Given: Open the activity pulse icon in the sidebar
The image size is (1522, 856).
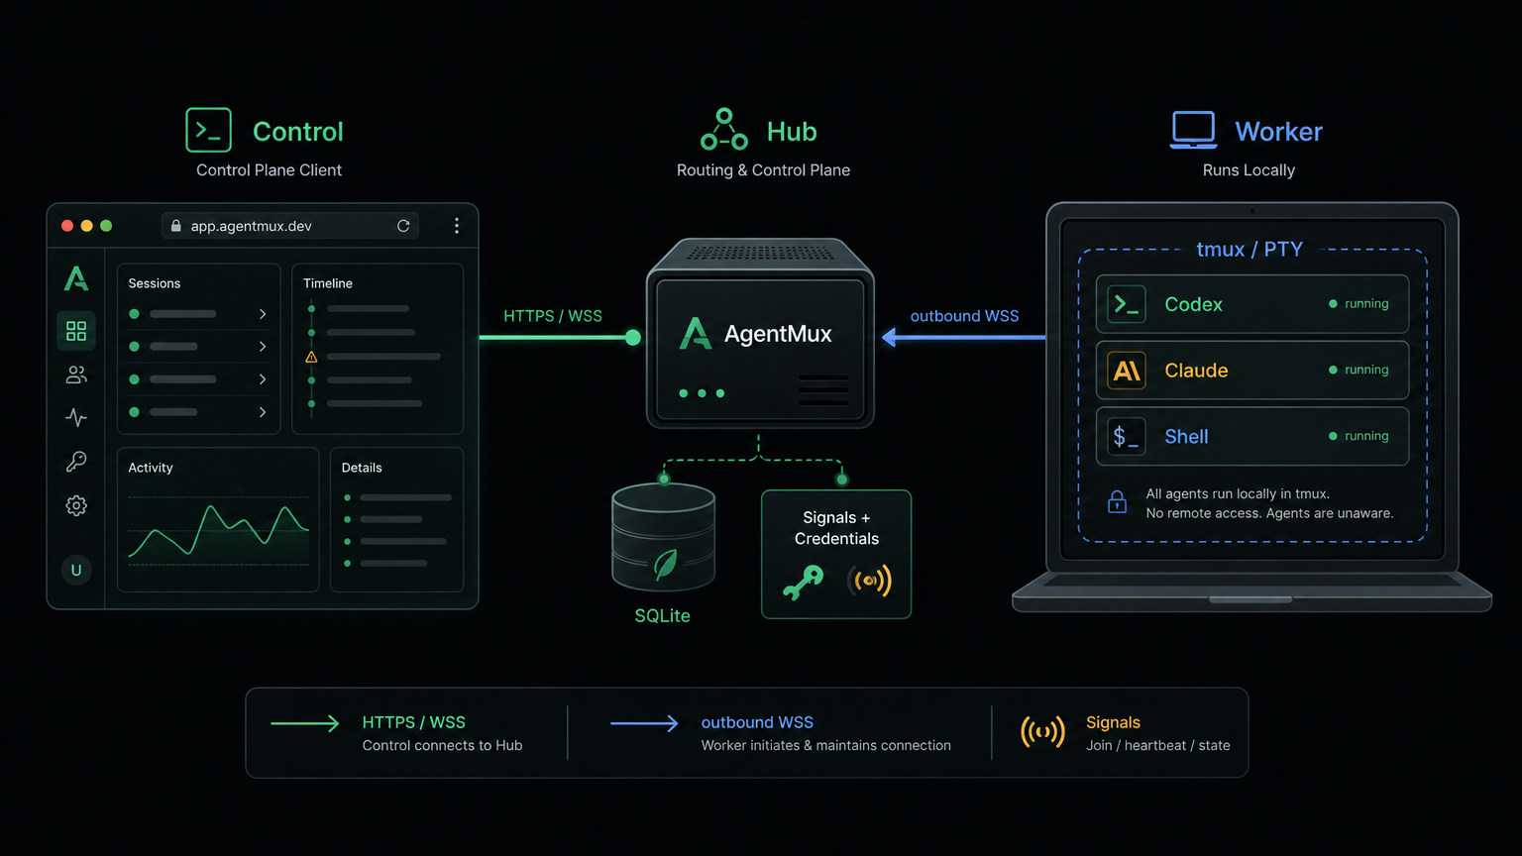Looking at the screenshot, I should pyautogui.click(x=76, y=417).
